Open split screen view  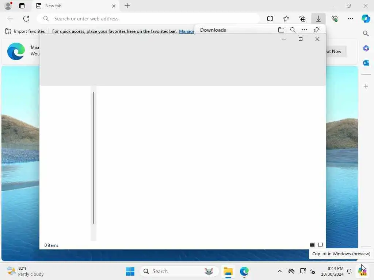click(270, 19)
